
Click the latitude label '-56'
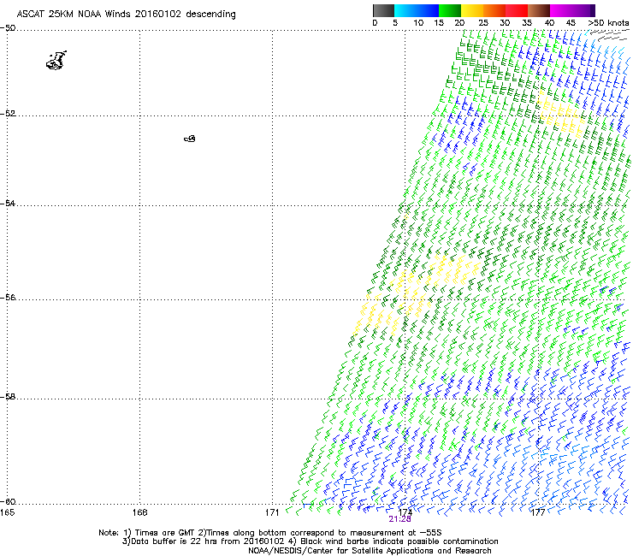point(8,298)
